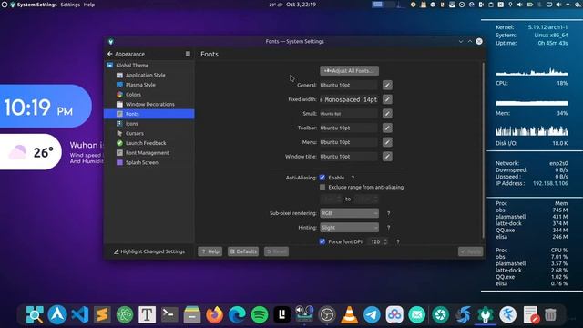This screenshot has height=328, width=583.
Task: Open the Sub-pixel rendering RGB dropdown
Action: click(x=349, y=213)
